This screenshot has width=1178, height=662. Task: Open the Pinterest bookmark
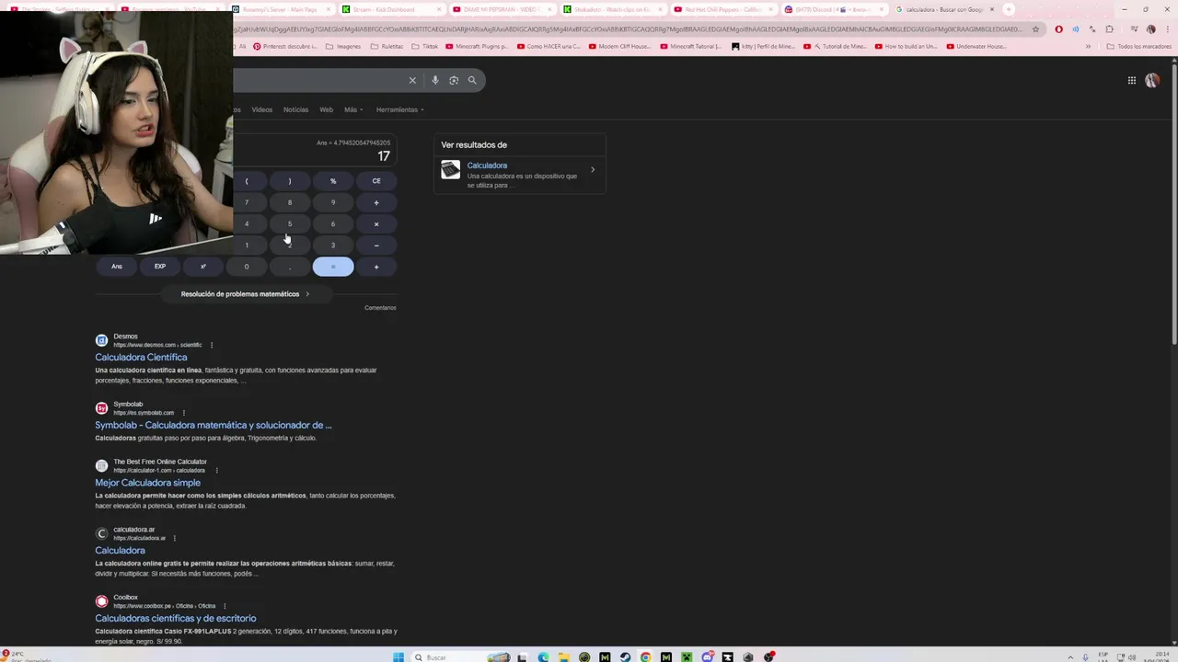(x=285, y=46)
